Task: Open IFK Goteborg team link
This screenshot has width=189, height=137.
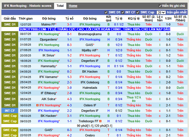Action: 90,82
